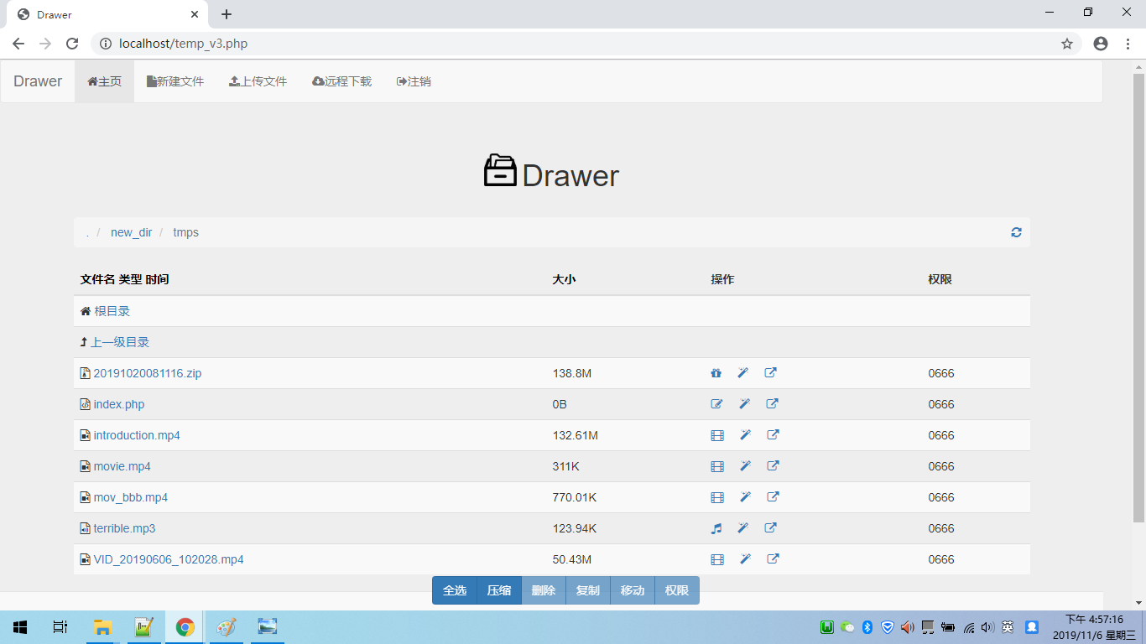Image resolution: width=1146 pixels, height=644 pixels.
Task: Click the 0666 permission of index.php
Action: coord(941,404)
